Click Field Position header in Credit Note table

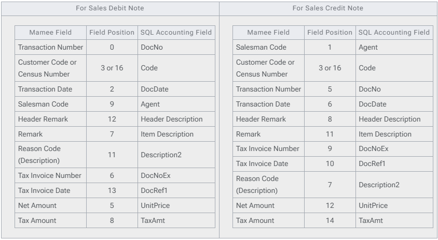(330, 33)
